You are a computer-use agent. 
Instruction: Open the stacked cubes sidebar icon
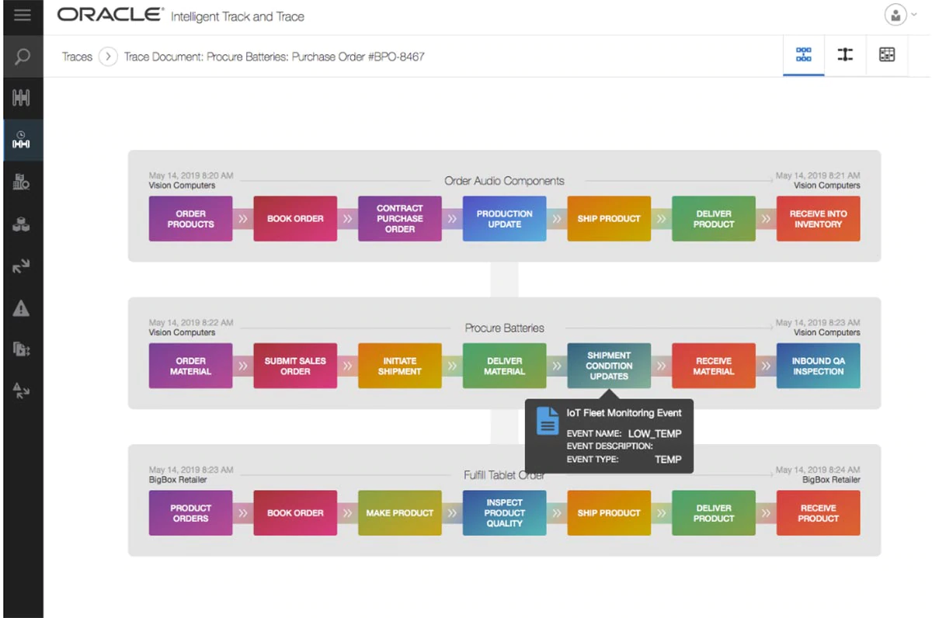pyautogui.click(x=22, y=225)
